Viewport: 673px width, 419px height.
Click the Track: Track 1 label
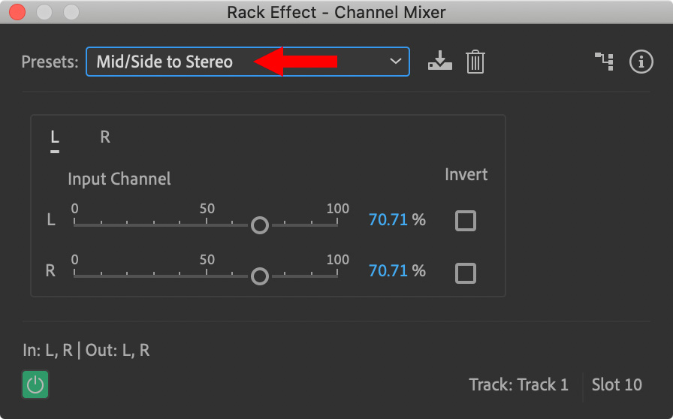pos(518,384)
